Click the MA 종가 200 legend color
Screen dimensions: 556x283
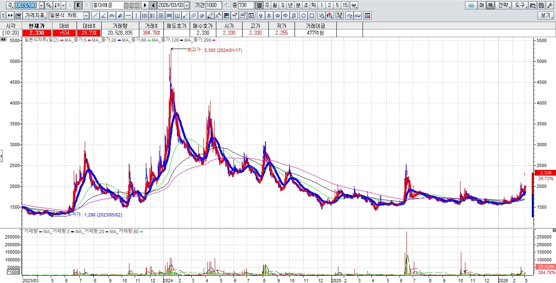tap(214, 40)
